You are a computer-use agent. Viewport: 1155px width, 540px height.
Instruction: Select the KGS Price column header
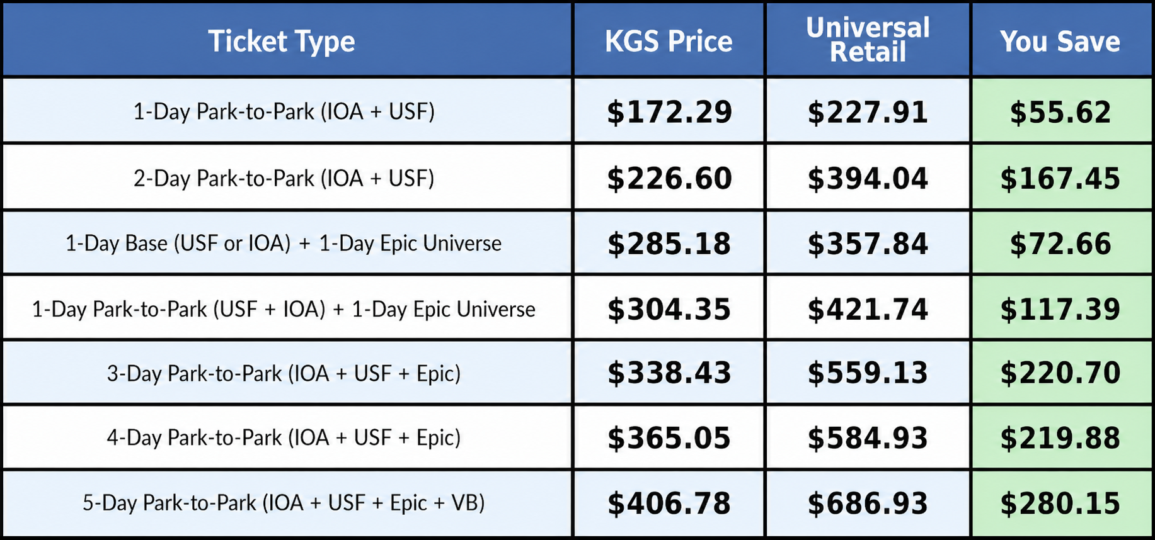(x=669, y=42)
